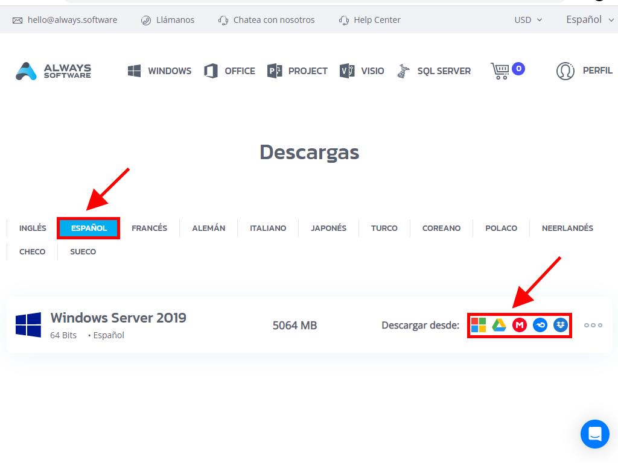Click the Always Software logo
This screenshot has height=463, width=618.
(x=53, y=71)
